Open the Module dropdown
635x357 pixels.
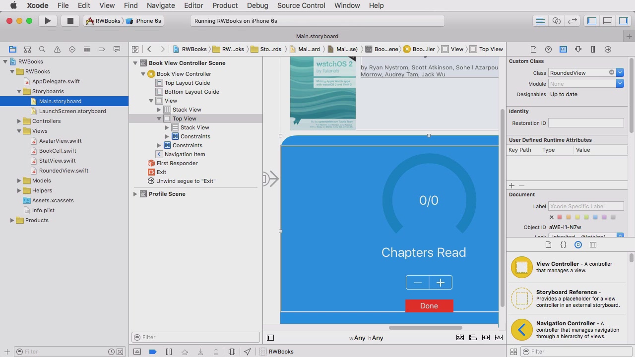[620, 84]
